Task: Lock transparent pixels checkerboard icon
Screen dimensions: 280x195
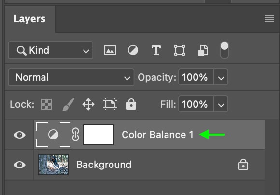Action: (46, 104)
